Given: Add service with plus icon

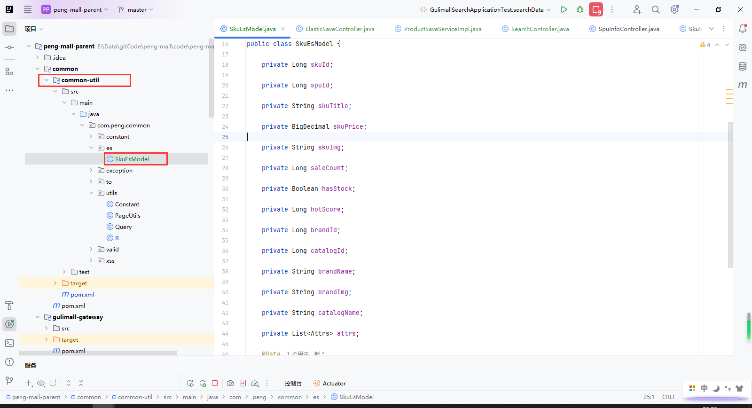Looking at the screenshot, I should click(29, 383).
